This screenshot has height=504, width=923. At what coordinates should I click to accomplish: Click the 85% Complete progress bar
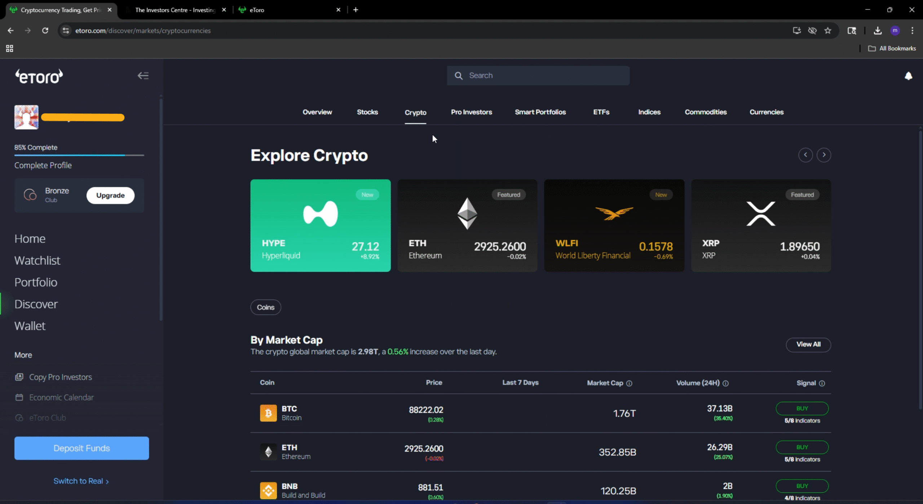pos(79,155)
